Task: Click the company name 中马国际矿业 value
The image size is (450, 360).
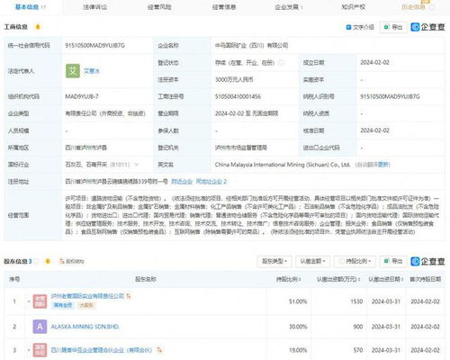Action: tap(251, 46)
